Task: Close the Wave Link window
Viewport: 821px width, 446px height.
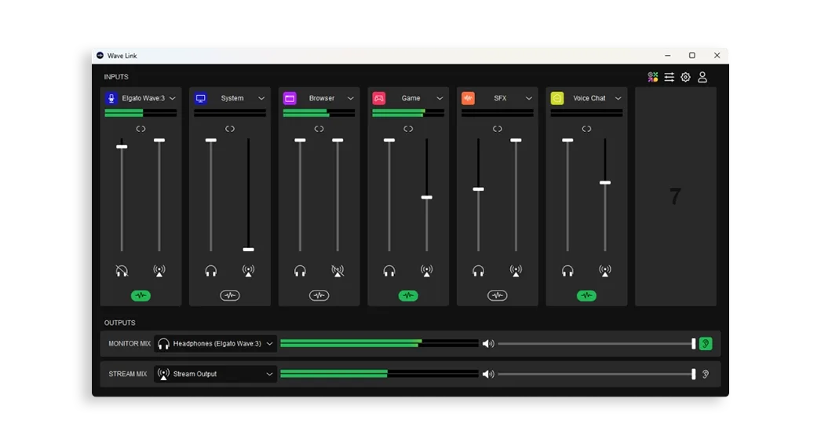Action: click(x=717, y=56)
